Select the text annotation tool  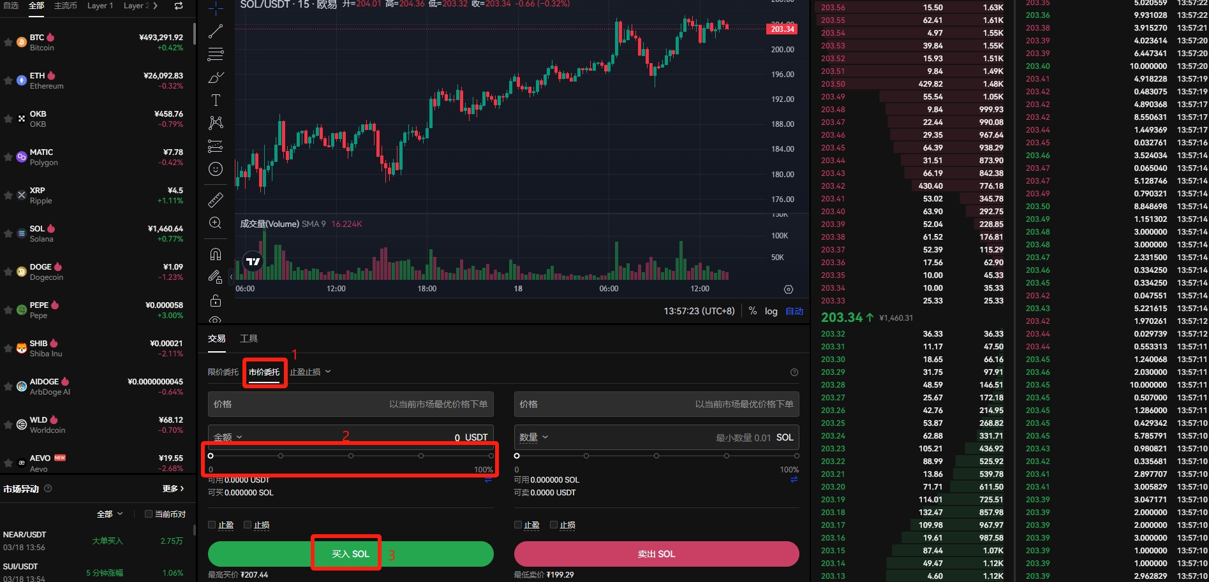pyautogui.click(x=216, y=100)
